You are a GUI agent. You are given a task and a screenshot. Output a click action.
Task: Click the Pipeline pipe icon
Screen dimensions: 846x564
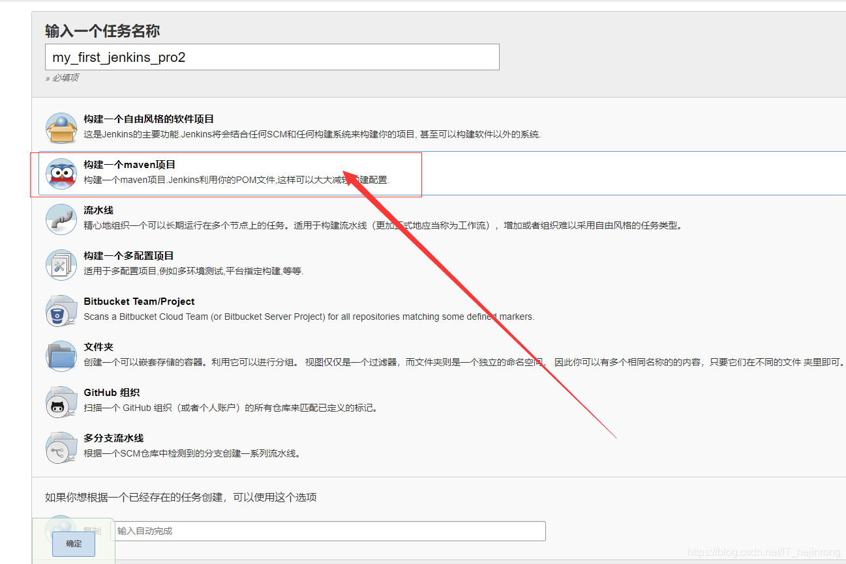[x=61, y=219]
